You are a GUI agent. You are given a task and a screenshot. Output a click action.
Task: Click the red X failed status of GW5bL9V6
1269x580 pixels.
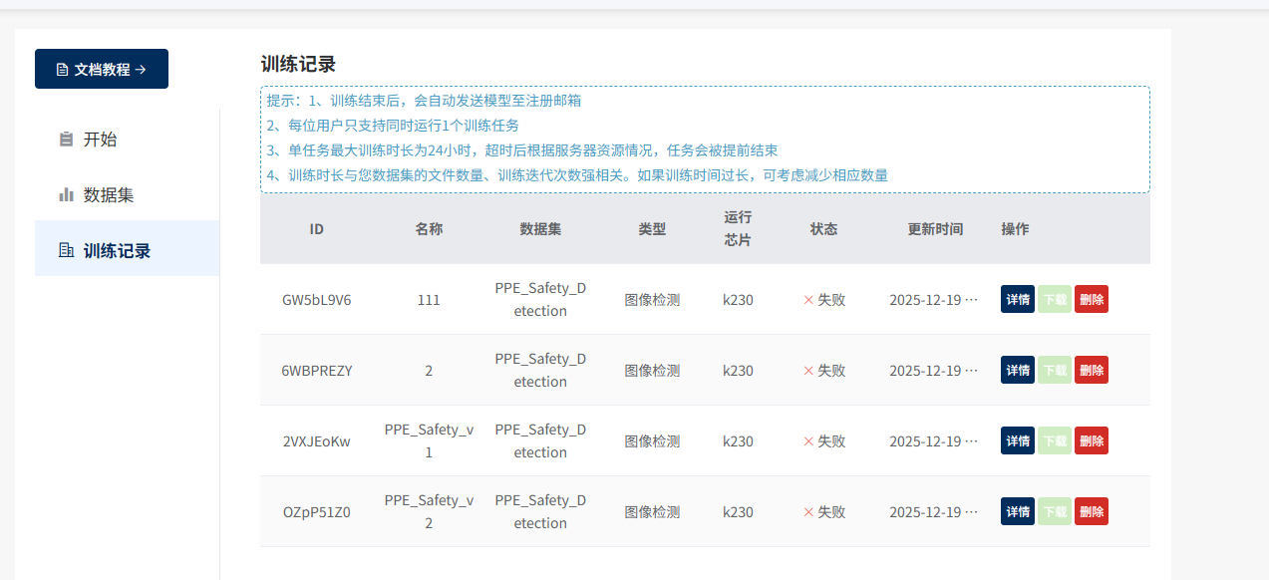pos(808,300)
